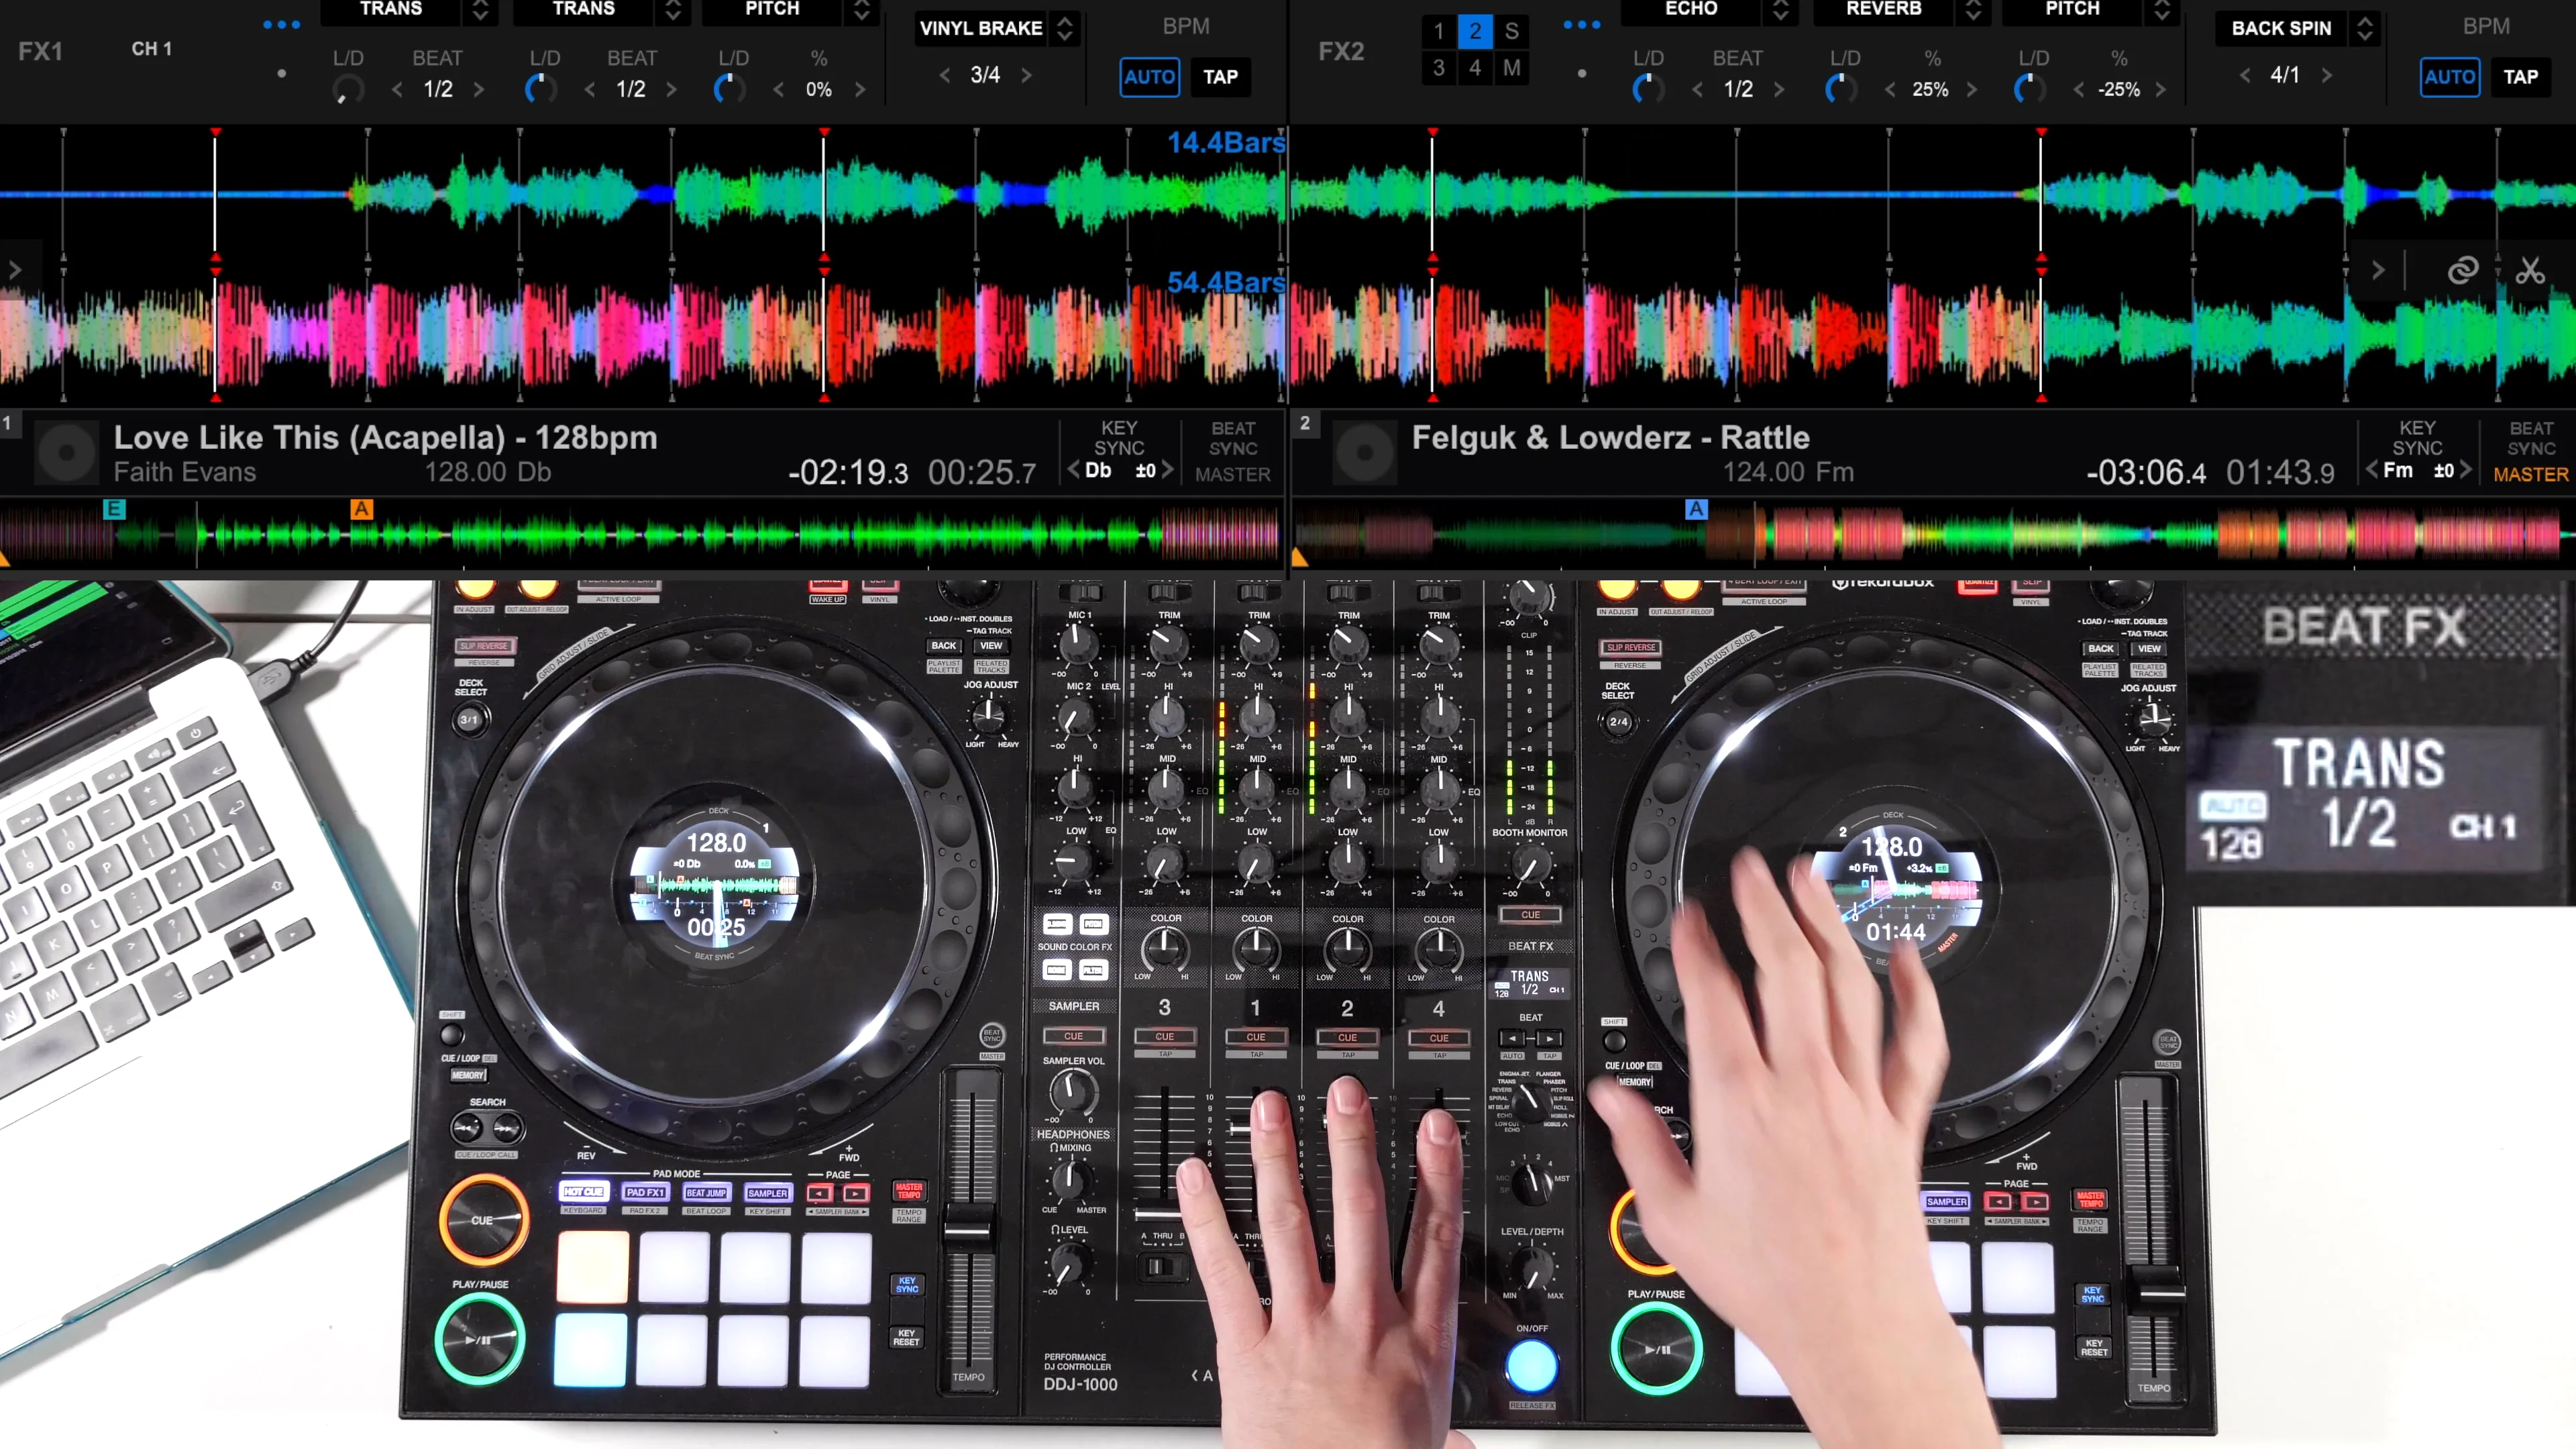Click FX1 three-dots options icon
2576x1449 pixels.
click(x=281, y=25)
